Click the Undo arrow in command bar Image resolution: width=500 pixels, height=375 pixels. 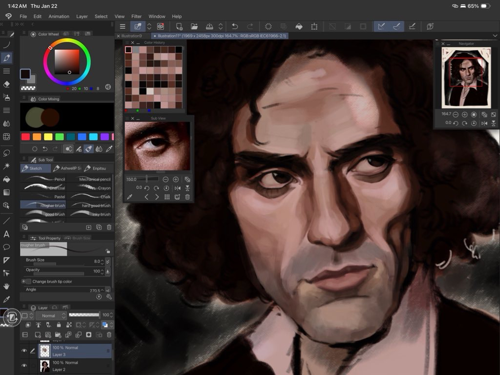[x=235, y=26]
